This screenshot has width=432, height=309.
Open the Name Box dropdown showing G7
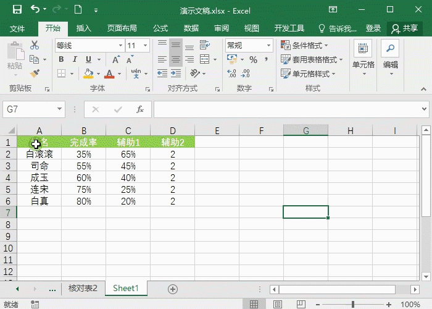point(59,109)
